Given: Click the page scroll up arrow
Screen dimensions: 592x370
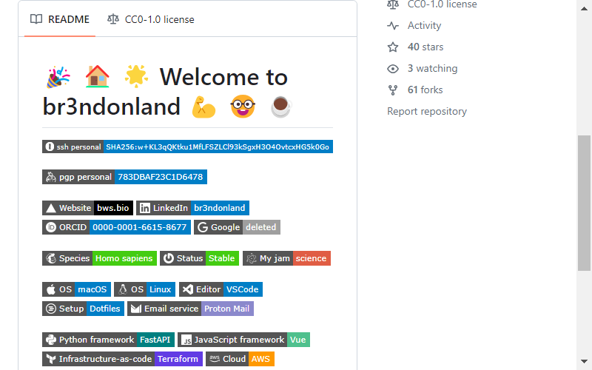Looking at the screenshot, I should click(x=584, y=9).
